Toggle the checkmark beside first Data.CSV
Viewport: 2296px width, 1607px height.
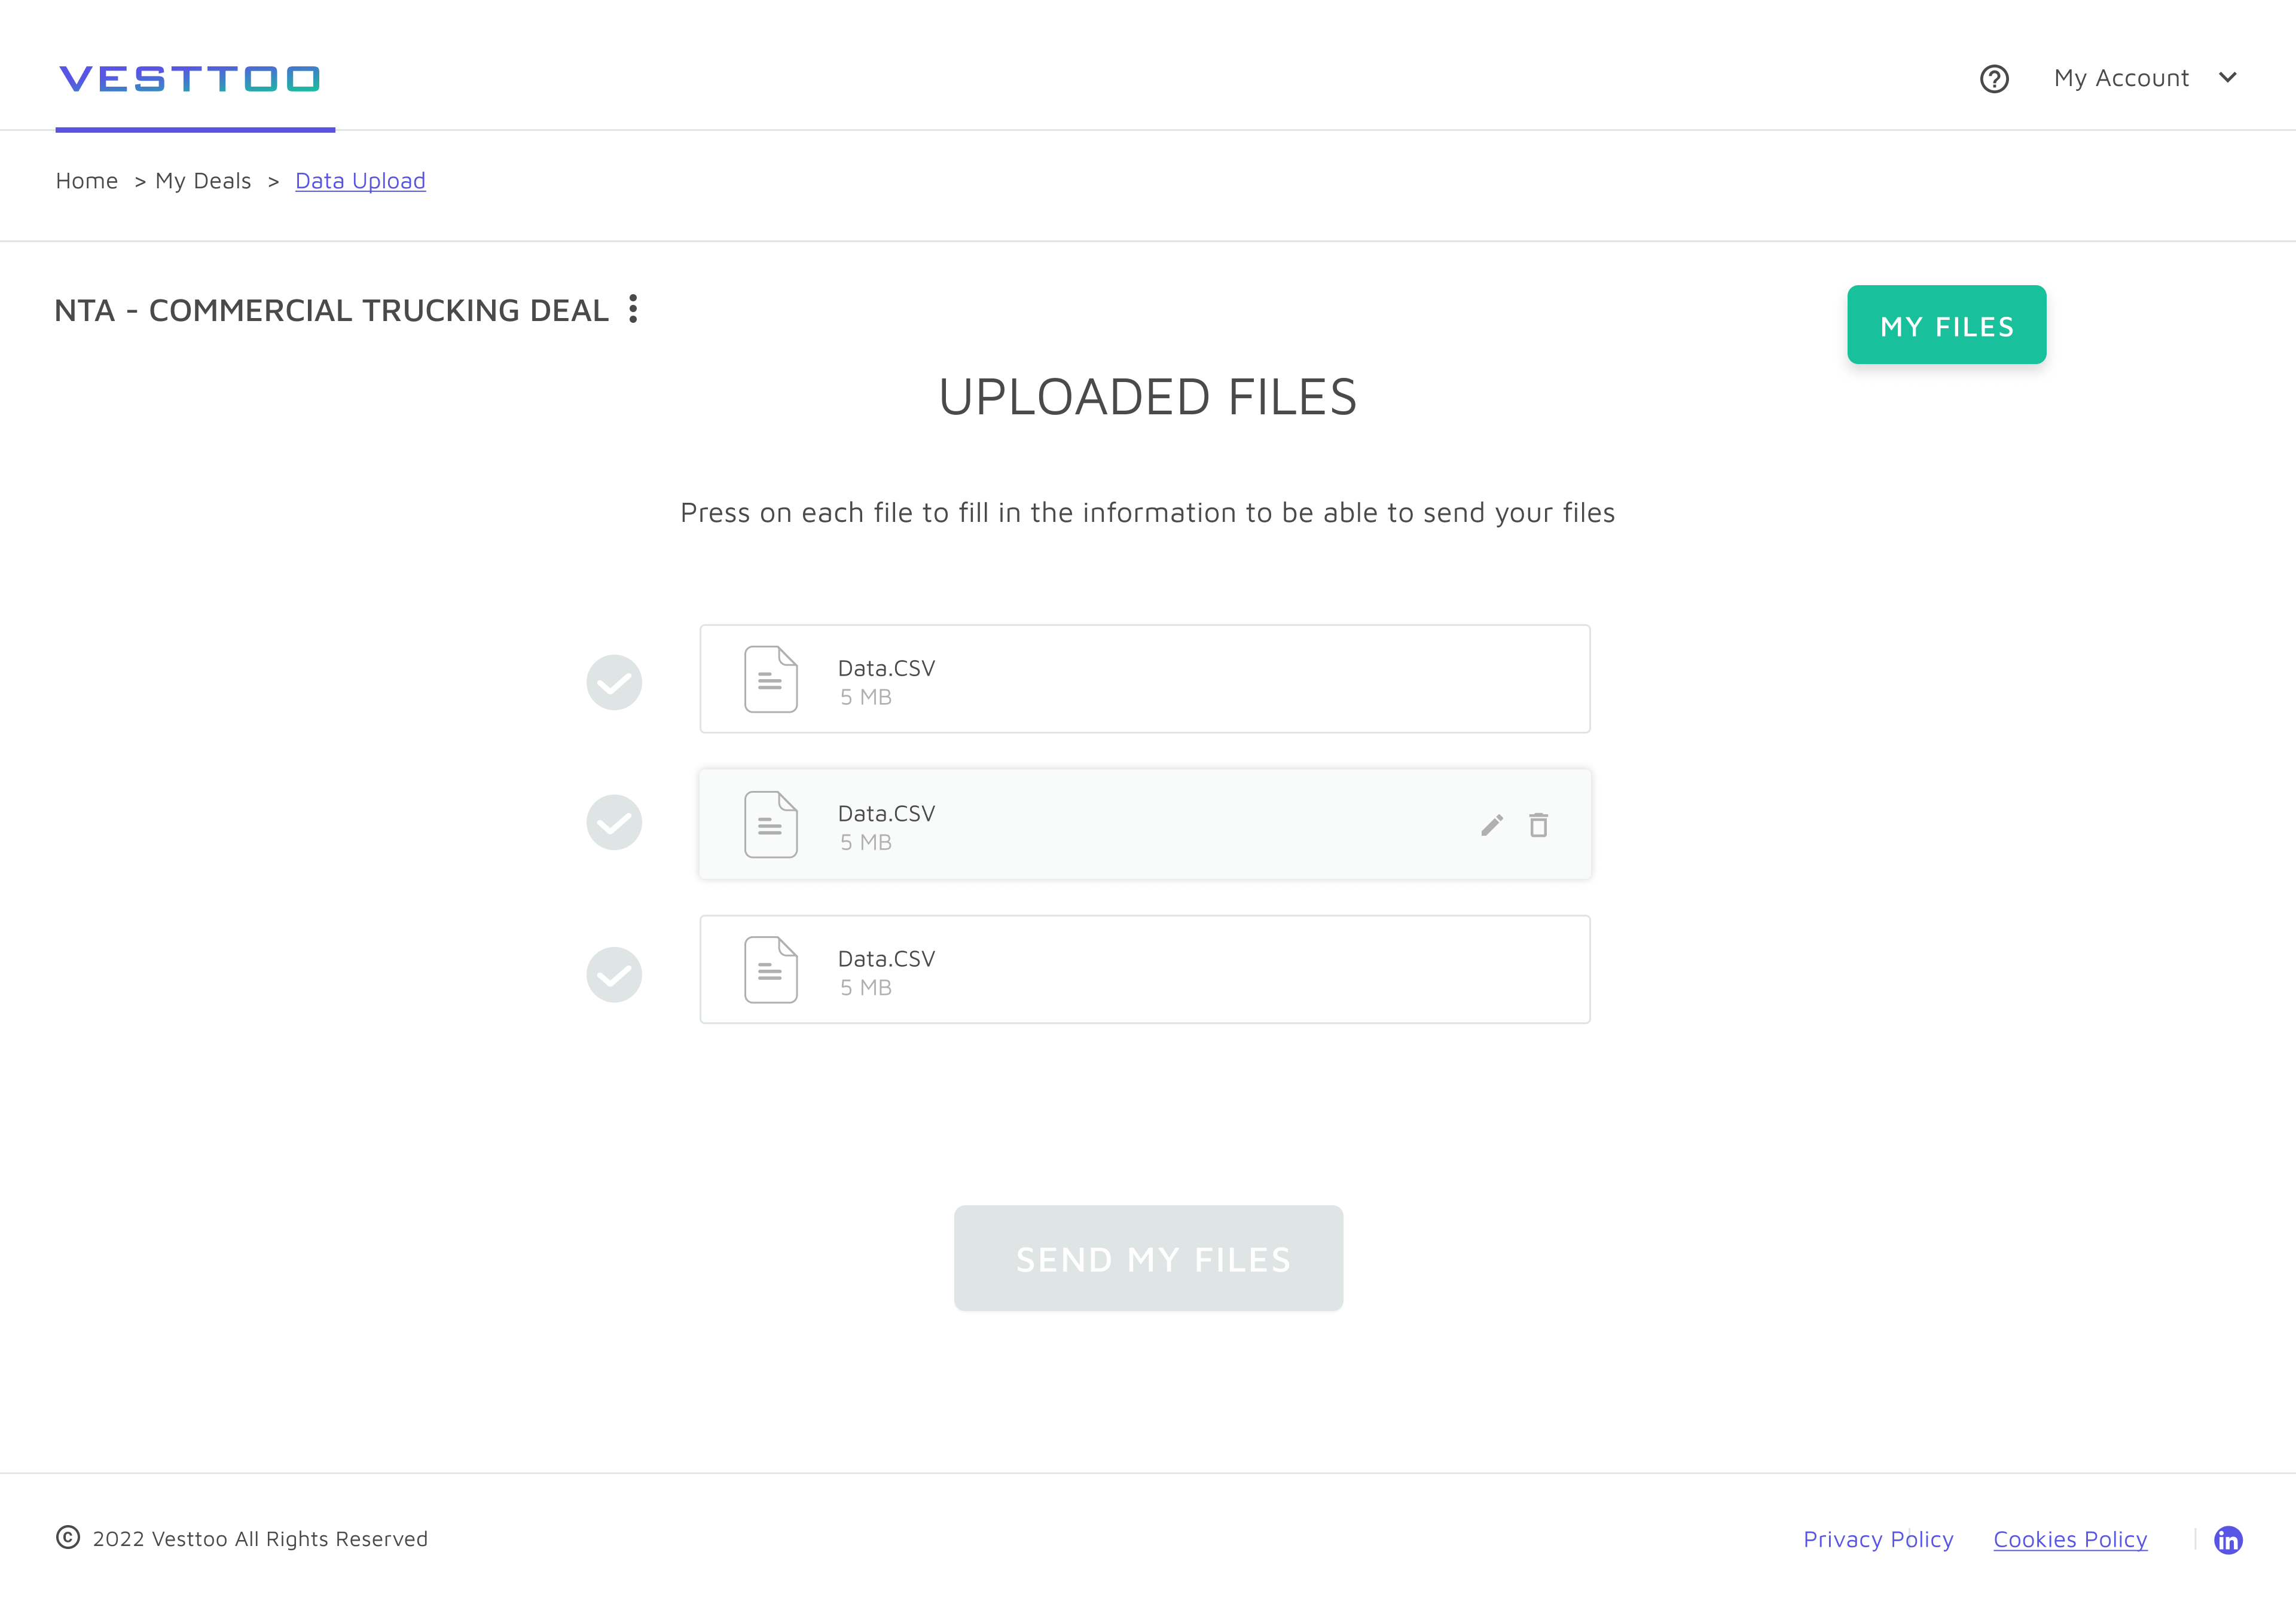(x=614, y=682)
